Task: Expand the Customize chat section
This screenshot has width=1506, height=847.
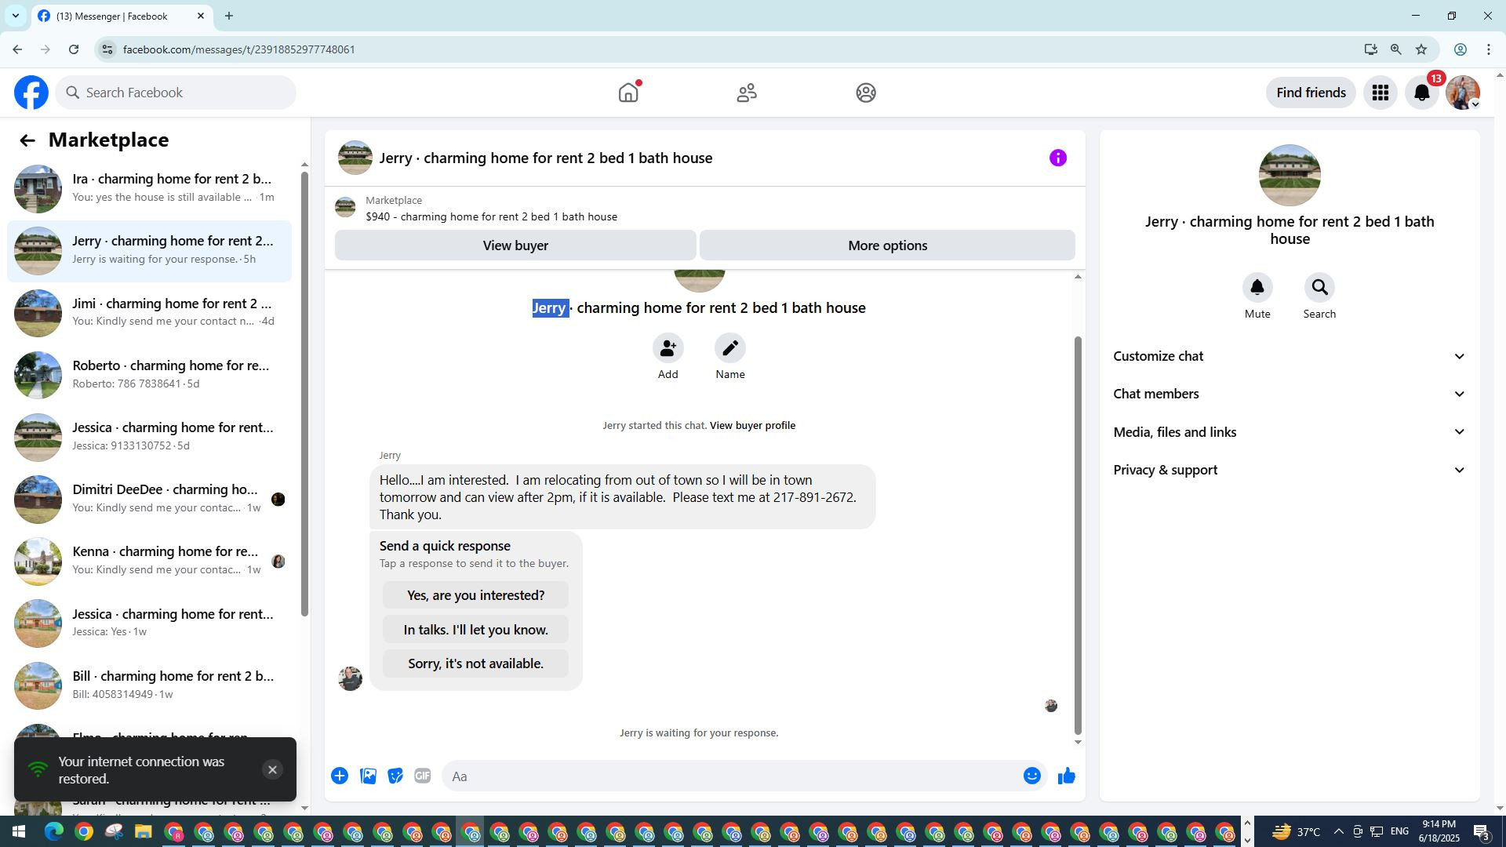Action: (1290, 356)
